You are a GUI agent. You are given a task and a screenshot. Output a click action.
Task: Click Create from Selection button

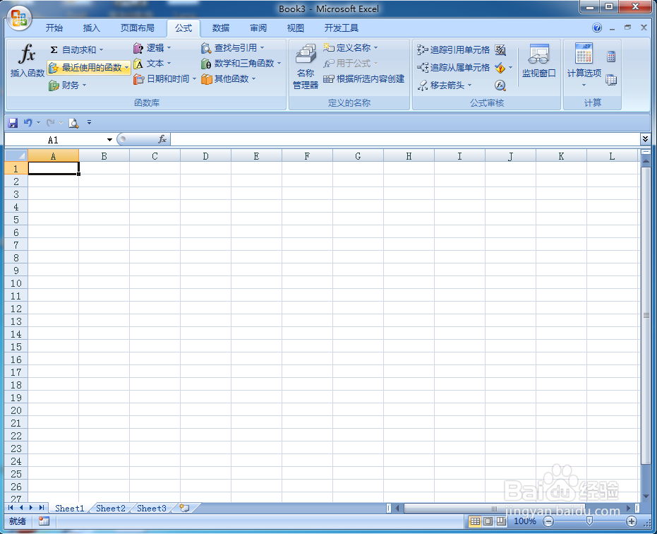pos(363,79)
